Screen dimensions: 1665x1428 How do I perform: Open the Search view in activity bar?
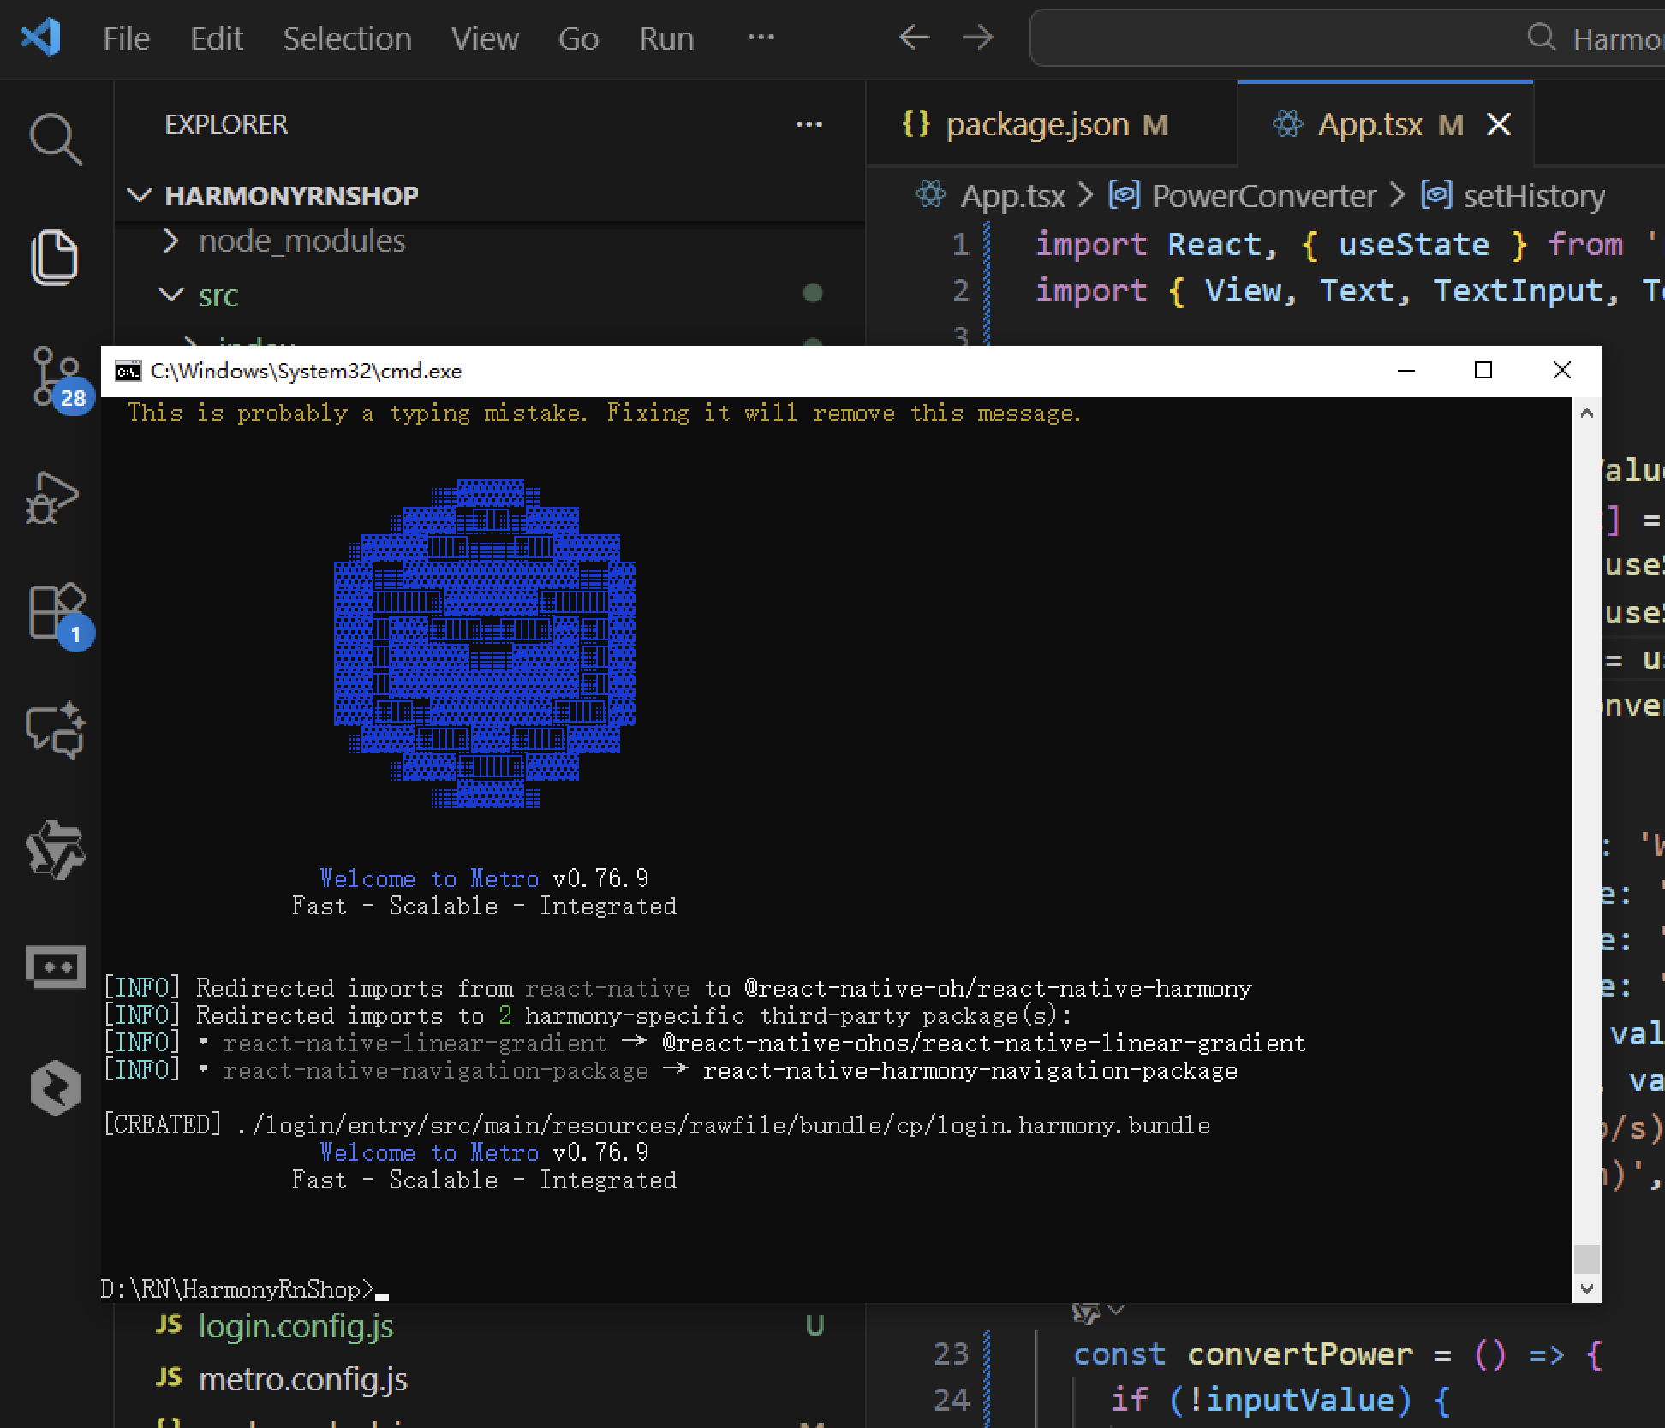(x=55, y=139)
